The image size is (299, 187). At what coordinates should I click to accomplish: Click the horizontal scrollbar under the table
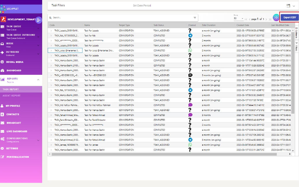(164, 154)
